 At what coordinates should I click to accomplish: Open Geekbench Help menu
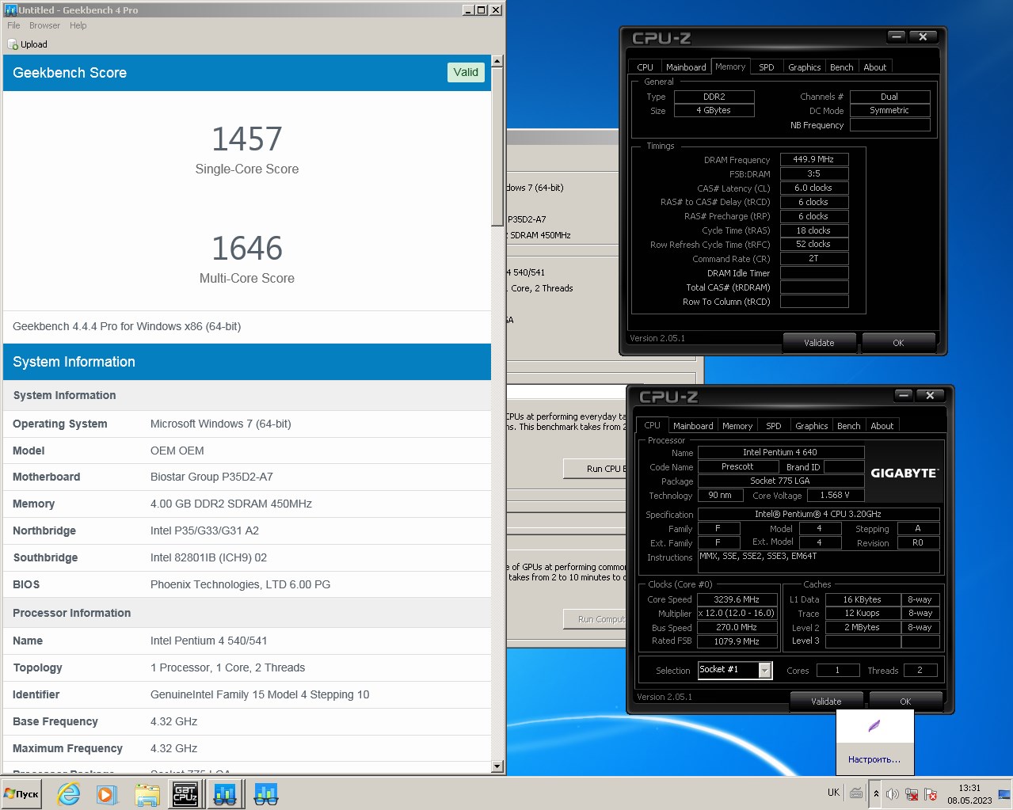[78, 25]
